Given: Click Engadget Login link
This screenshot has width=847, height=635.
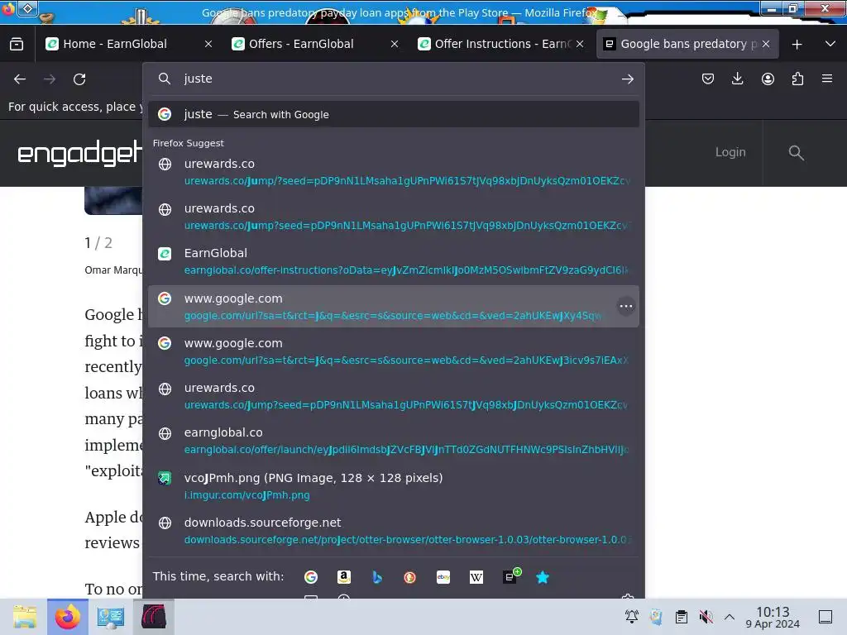Looking at the screenshot, I should point(730,152).
